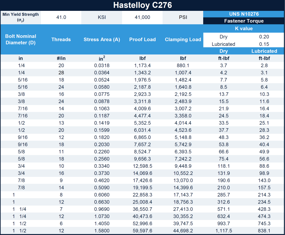
Task: Click the "Threads" column header
Action: pyautogui.click(x=61, y=39)
